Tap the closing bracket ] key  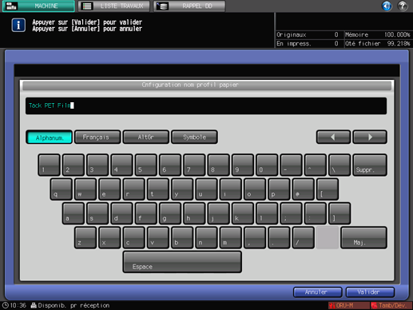point(340,213)
